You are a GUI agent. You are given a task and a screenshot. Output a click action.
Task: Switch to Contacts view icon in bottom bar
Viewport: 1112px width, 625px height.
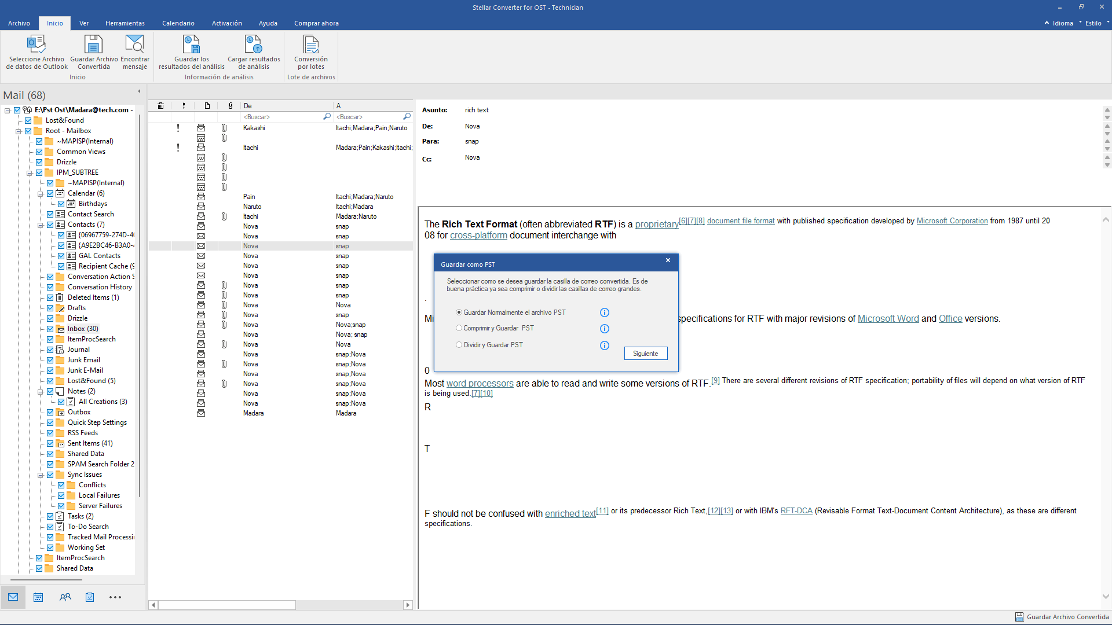point(65,597)
